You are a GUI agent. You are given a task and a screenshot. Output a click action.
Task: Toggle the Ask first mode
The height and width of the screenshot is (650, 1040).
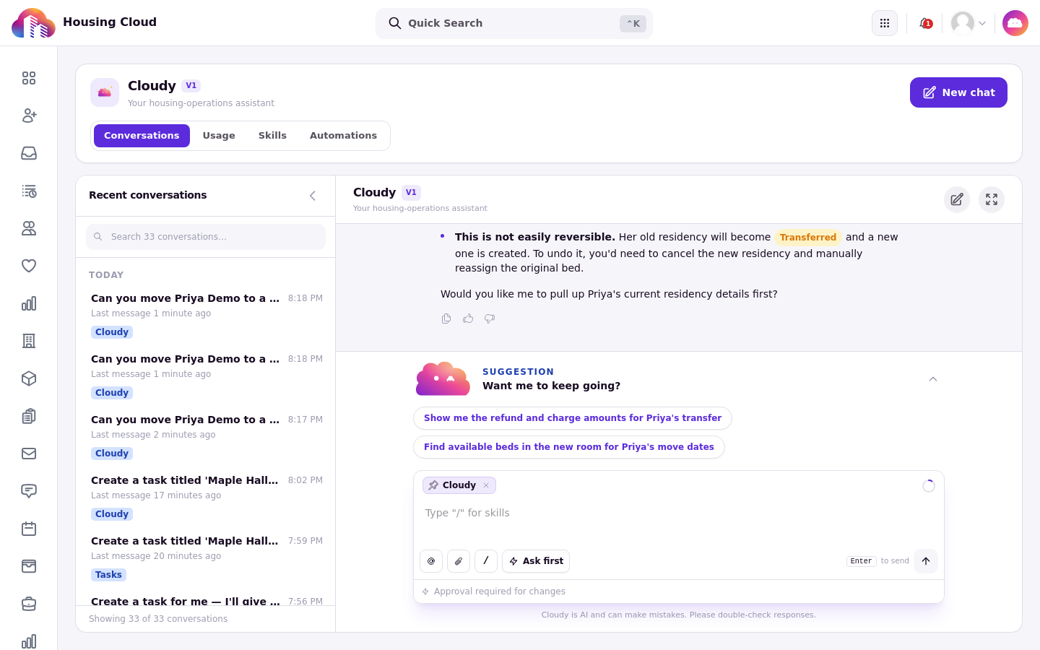[536, 561]
